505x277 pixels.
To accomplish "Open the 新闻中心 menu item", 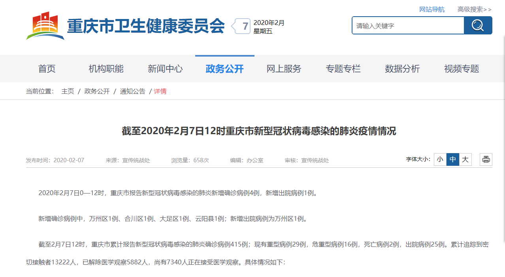I will pyautogui.click(x=165, y=69).
